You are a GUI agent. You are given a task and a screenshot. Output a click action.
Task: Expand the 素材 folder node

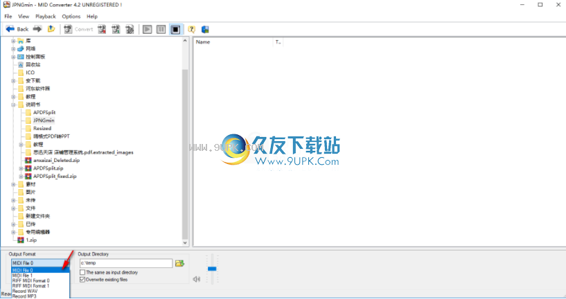[x=13, y=184]
